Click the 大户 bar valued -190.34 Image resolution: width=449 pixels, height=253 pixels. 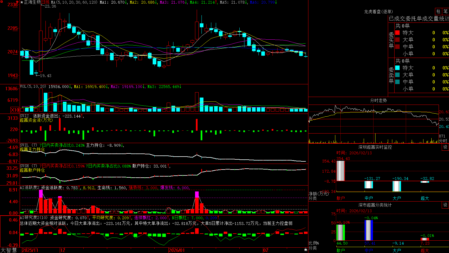[x=397, y=186]
